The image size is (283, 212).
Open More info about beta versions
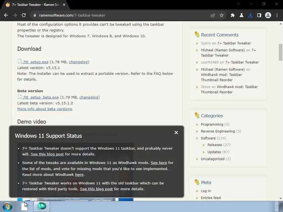click(x=44, y=109)
